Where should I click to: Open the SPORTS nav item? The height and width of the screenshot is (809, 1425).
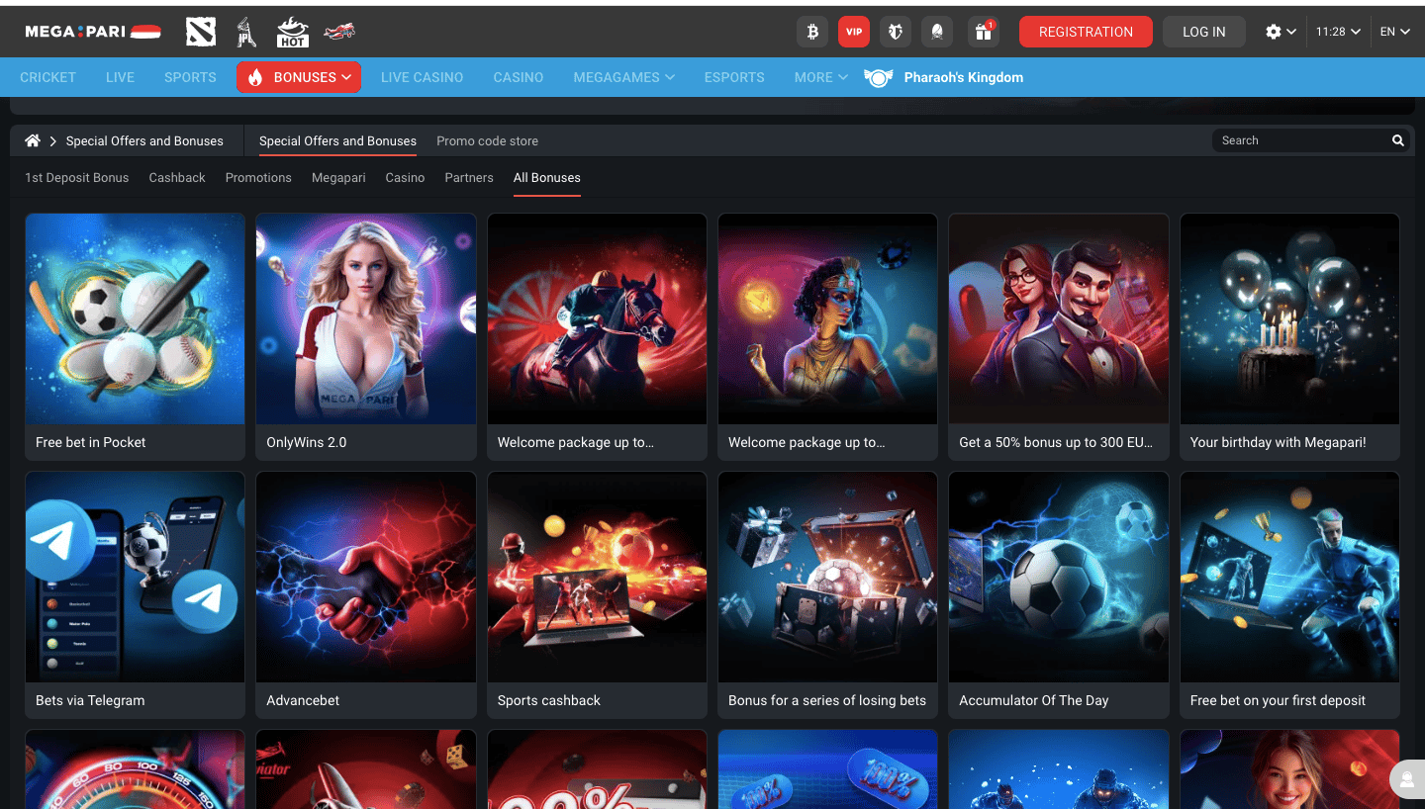[x=190, y=77]
